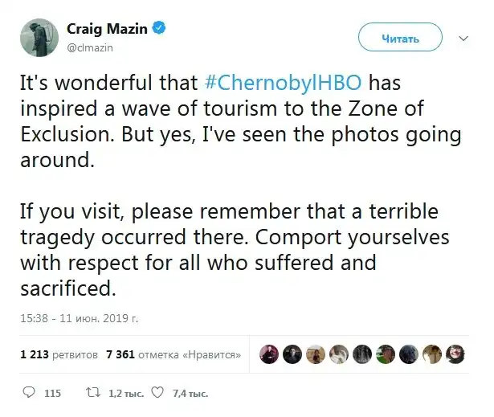Click the second liker avatar in the row
494x417 pixels.
[293, 354]
